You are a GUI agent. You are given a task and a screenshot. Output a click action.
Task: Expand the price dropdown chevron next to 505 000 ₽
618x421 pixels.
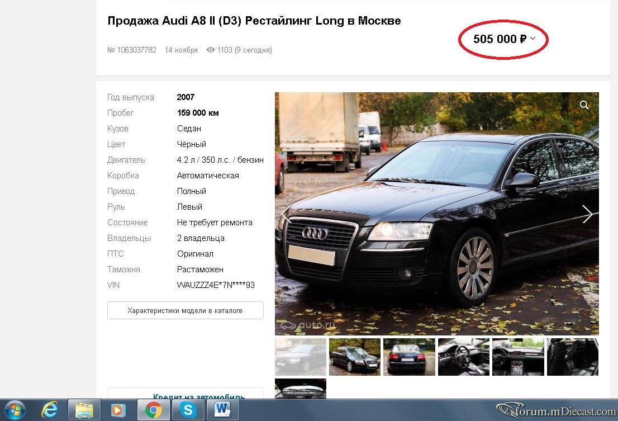click(533, 38)
